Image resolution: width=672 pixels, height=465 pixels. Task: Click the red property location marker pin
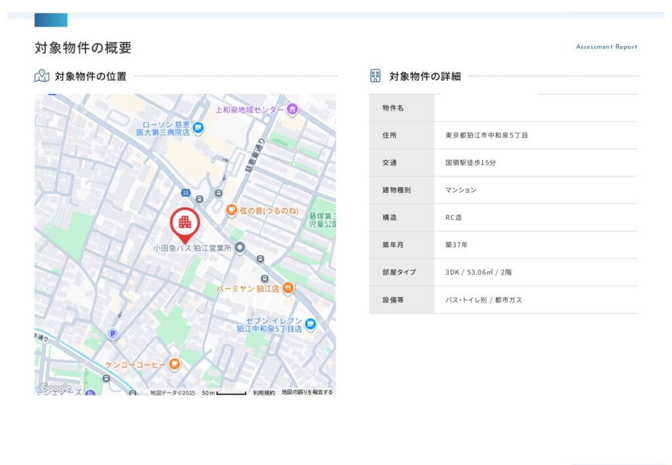[184, 222]
